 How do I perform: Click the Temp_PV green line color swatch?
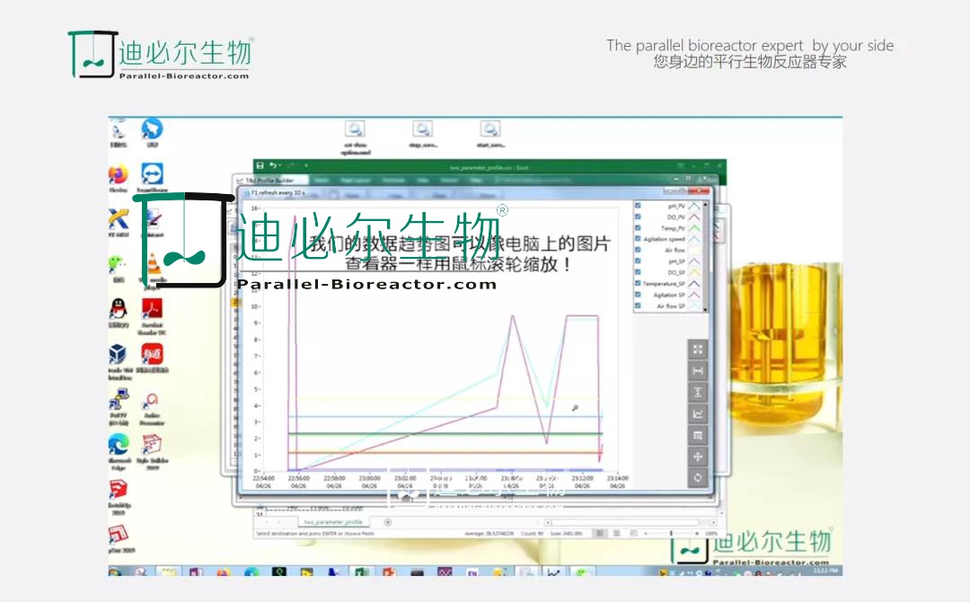point(694,227)
